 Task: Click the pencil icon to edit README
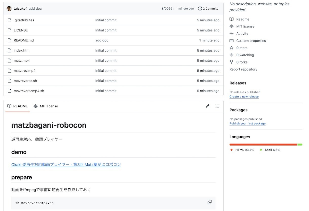tap(208, 106)
